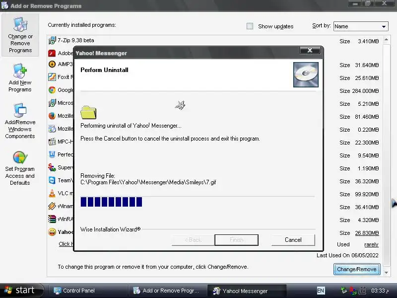
Task: Click the 26.830MB size link
Action: click(x=367, y=233)
